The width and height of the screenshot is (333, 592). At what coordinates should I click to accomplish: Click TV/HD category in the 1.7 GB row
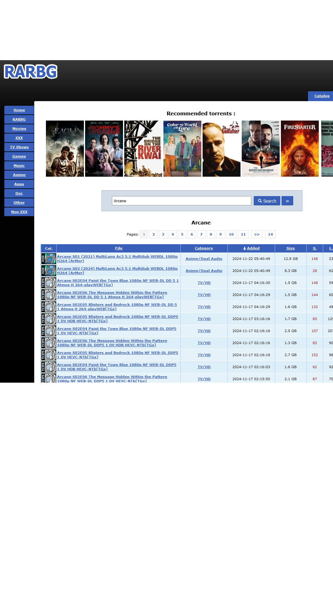point(204,319)
